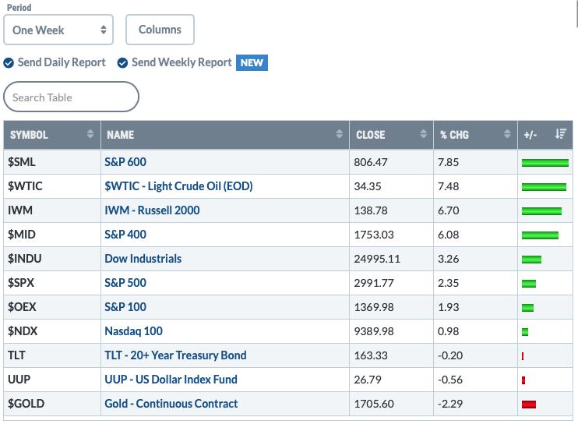The width and height of the screenshot is (578, 424).
Task: Click the percent change 7.48
Action: (x=448, y=186)
